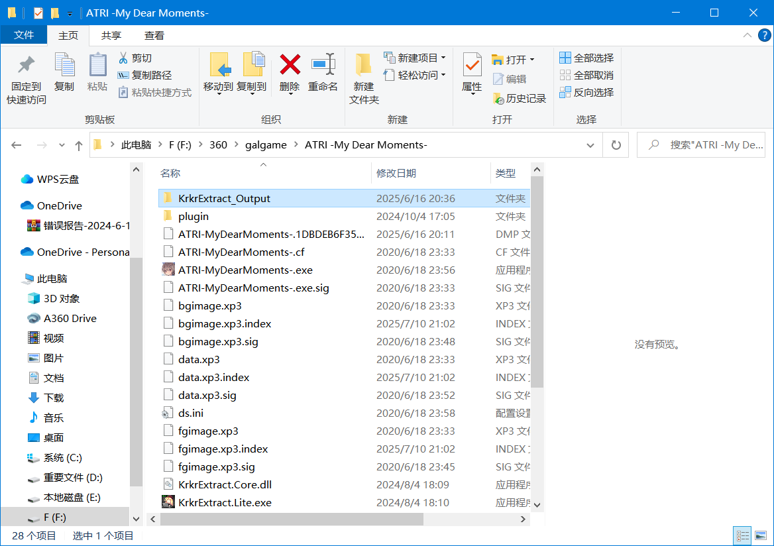Click the search box for ATRI folder
Screen dimensions: 774x546
701,145
